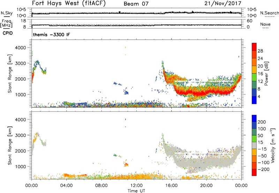Click the '4000' tick on power plot
Image resolution: width=279 pixels, height=193 pixels.
[21, 48]
